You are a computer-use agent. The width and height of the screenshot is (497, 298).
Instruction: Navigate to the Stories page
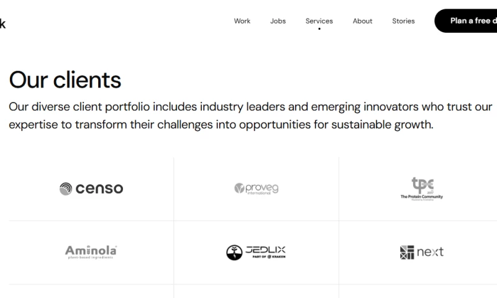(403, 20)
